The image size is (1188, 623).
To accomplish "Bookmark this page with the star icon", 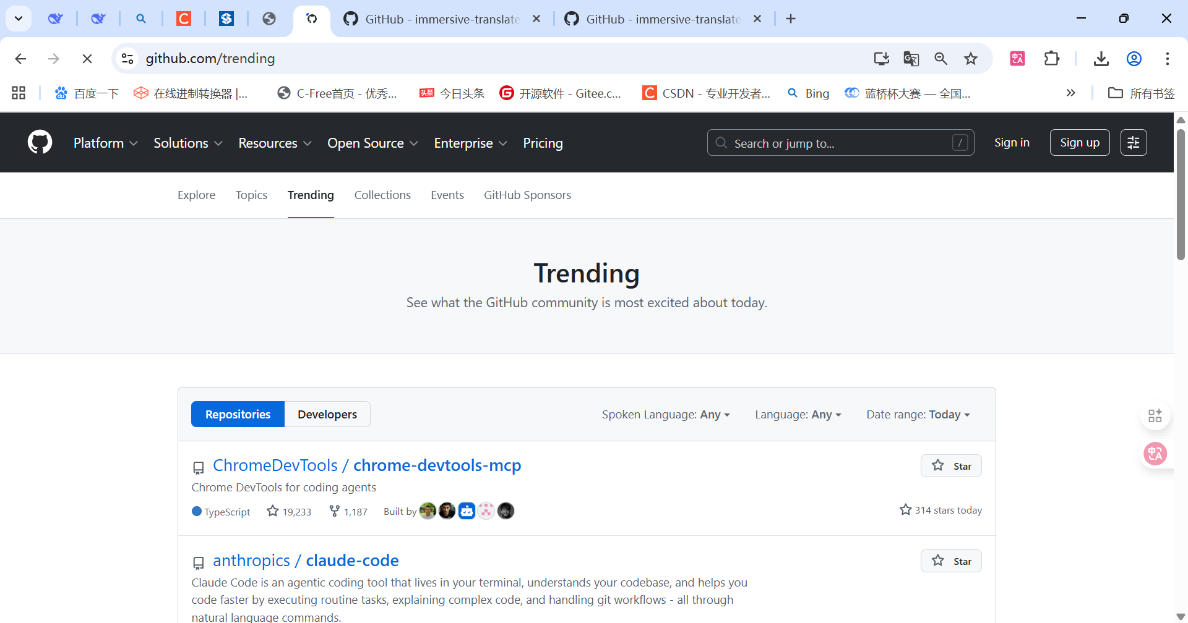I will coord(971,59).
